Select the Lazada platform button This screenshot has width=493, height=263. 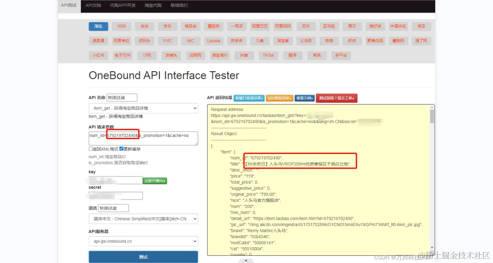click(214, 41)
